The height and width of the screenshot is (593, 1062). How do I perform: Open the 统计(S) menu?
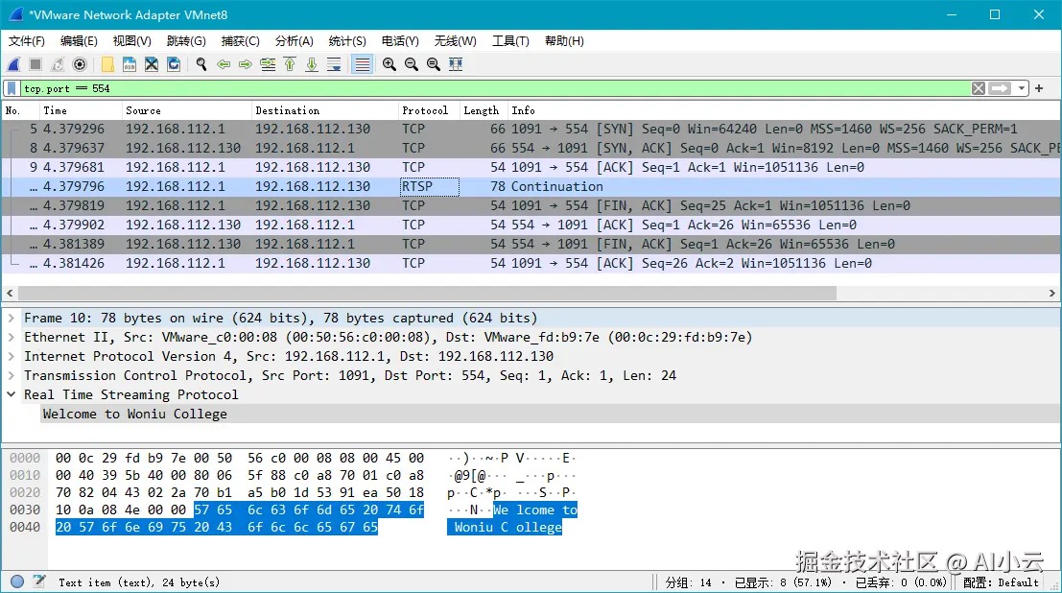point(346,41)
